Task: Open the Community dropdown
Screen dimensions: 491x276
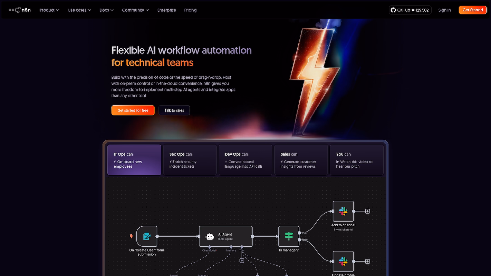Action: pyautogui.click(x=135, y=10)
